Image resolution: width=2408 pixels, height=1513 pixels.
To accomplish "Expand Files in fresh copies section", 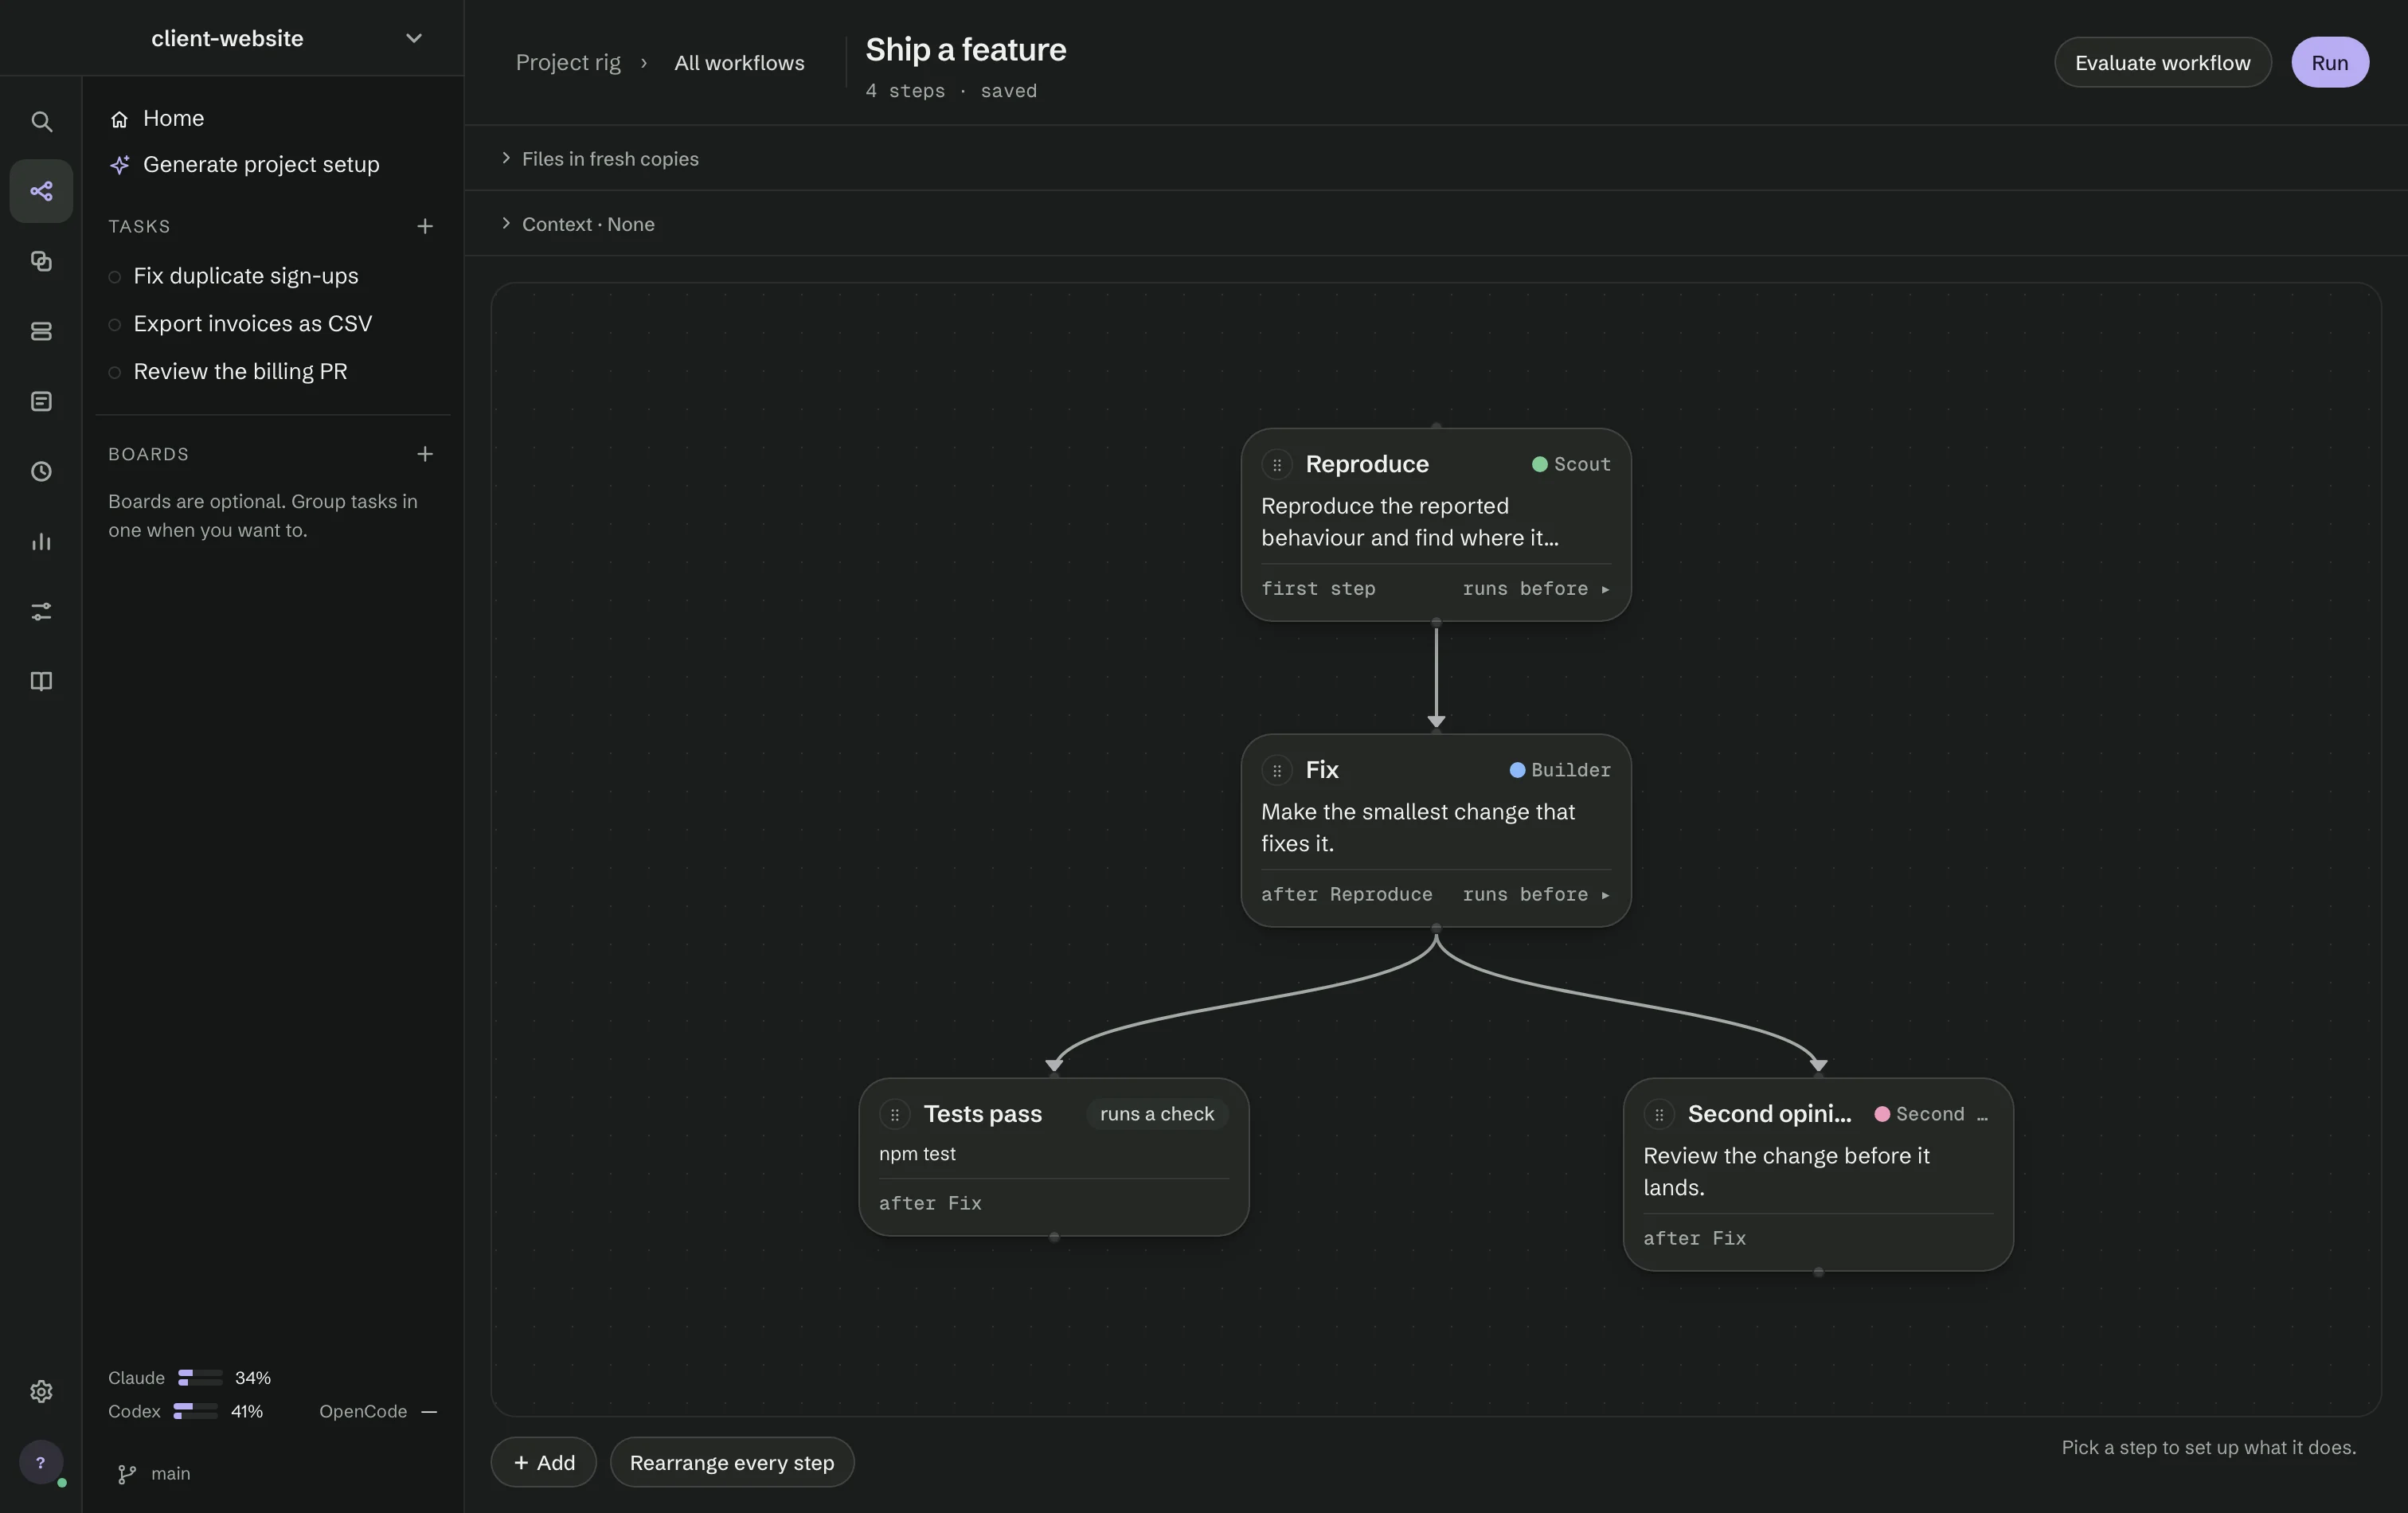I will click(600, 158).
